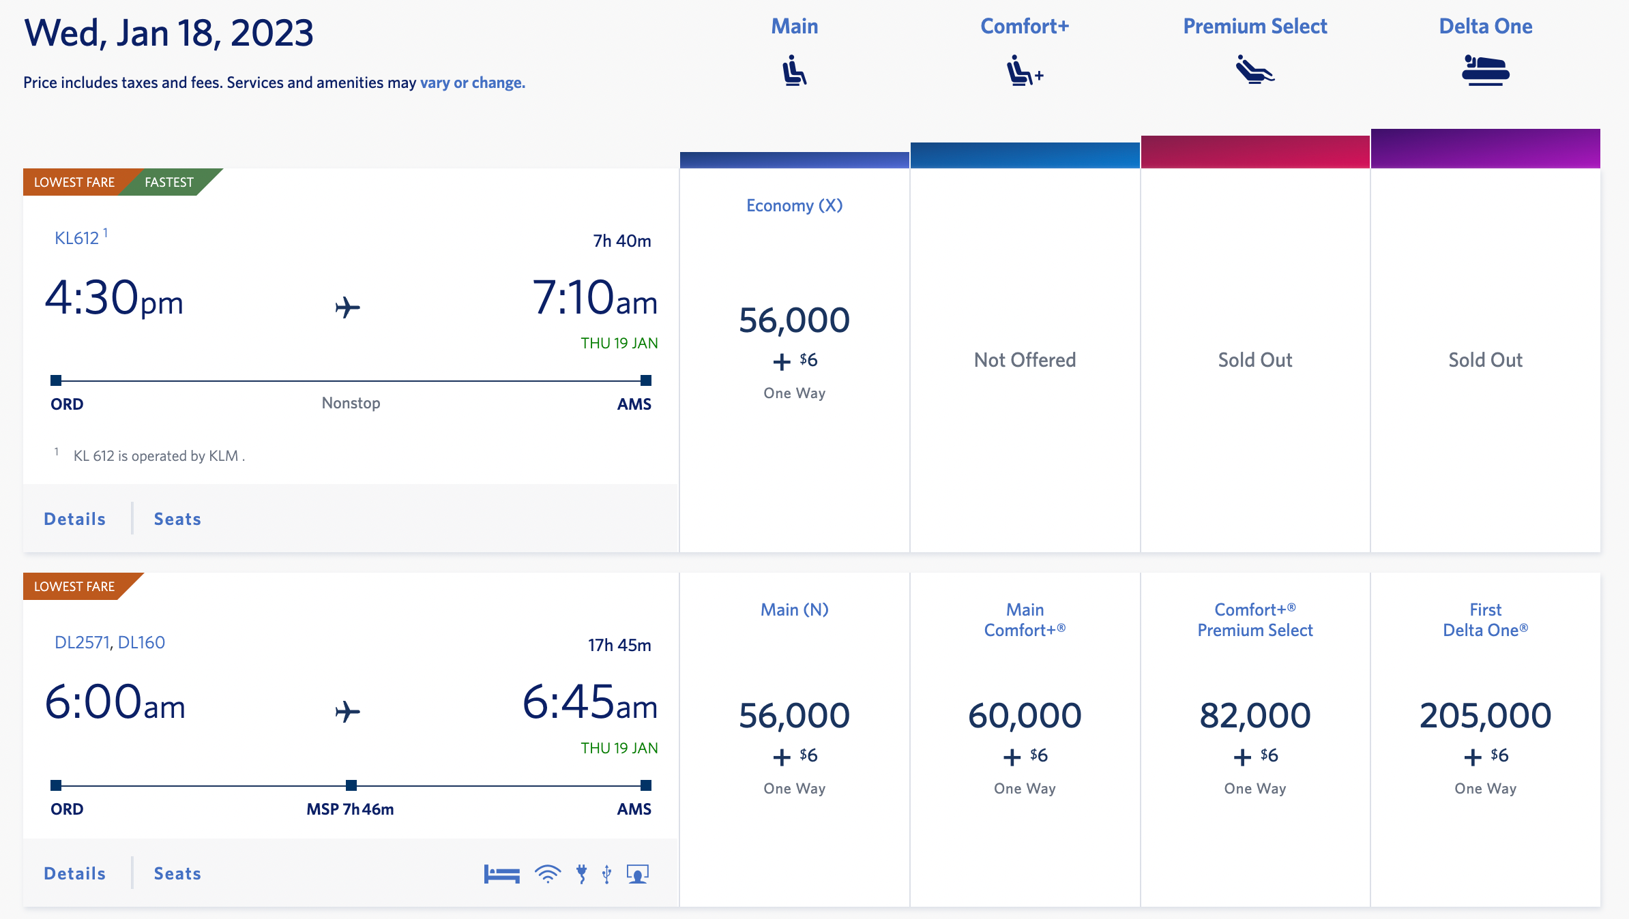The height and width of the screenshot is (919, 1629).
Task: Open Seats for the KL612 flight
Action: (x=177, y=518)
